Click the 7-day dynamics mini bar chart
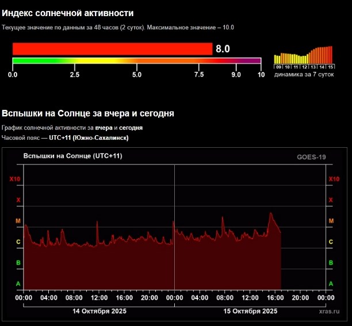352x326 pixels. click(x=303, y=55)
